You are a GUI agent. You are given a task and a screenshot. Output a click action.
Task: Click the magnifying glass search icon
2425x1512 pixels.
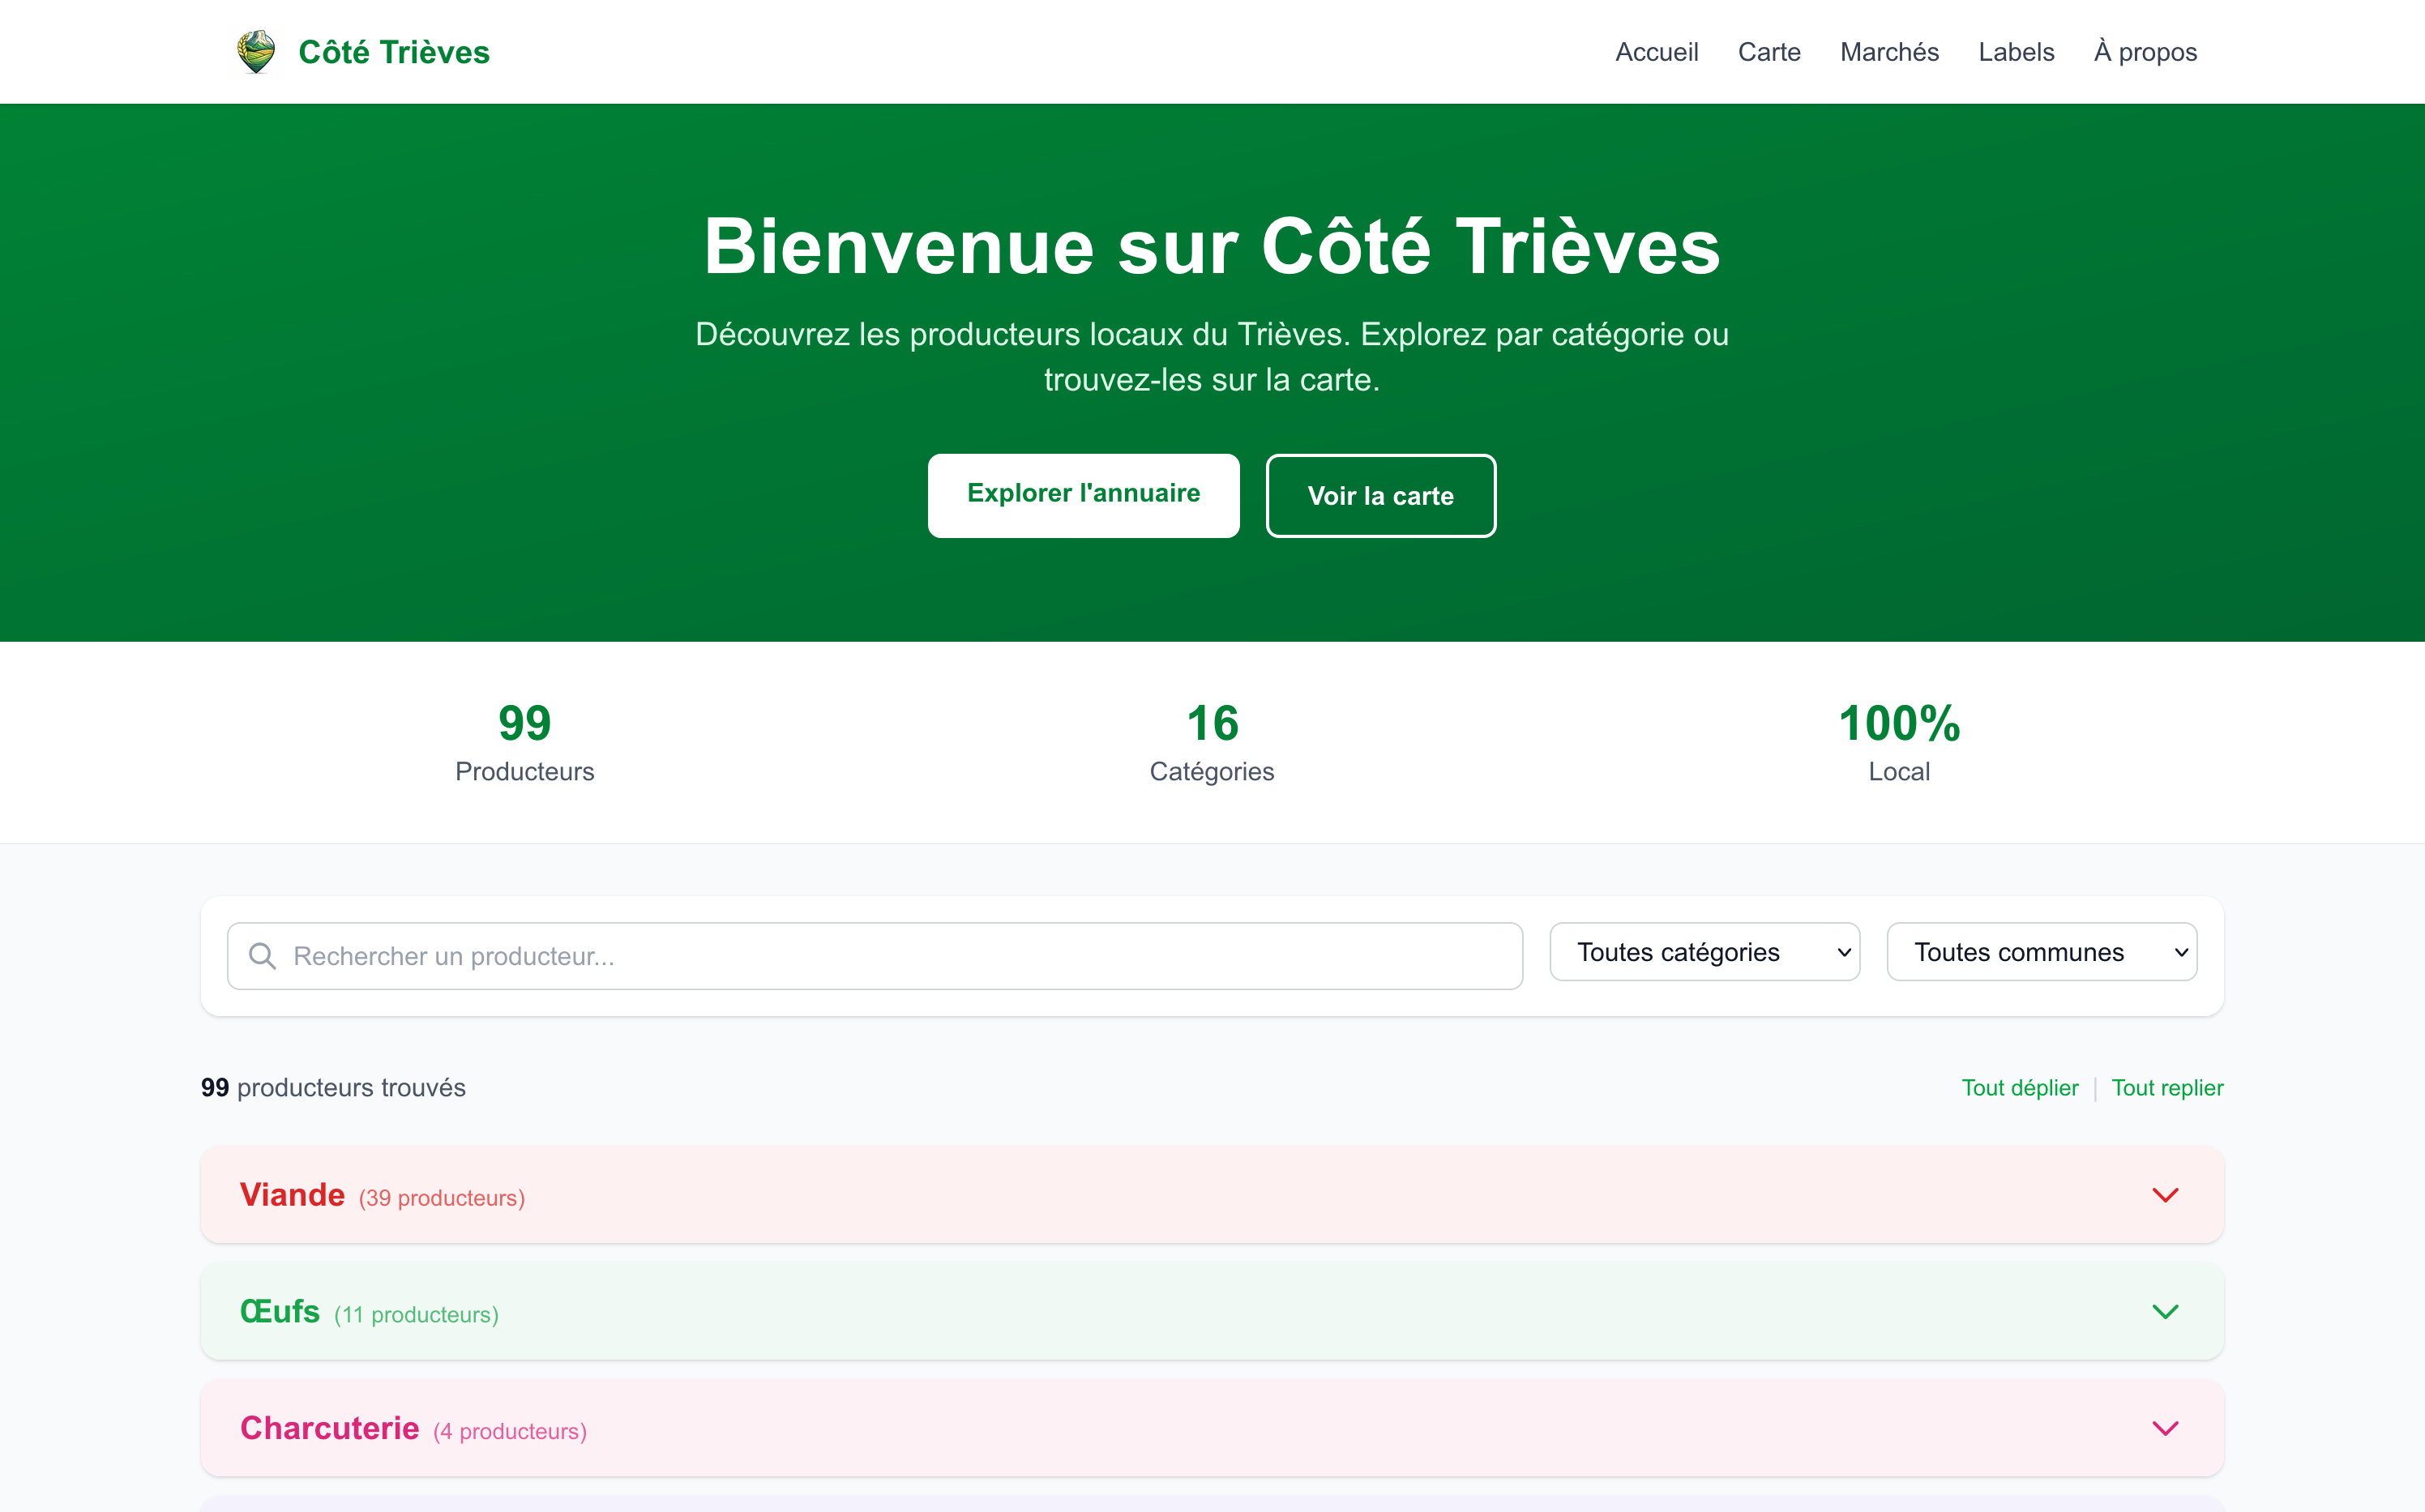tap(263, 956)
